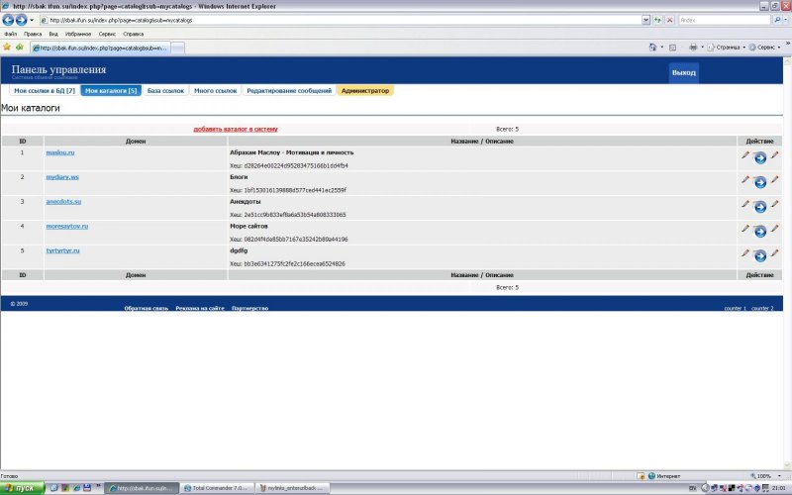Click the Stop loading red X icon
Image resolution: width=792 pixels, height=495 pixels.
[670, 20]
